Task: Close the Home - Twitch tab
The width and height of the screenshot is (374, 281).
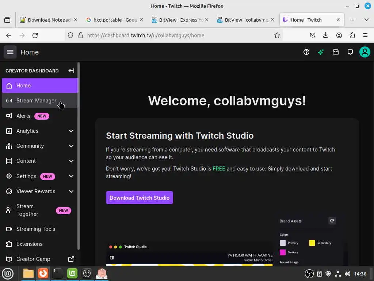Action: click(338, 20)
